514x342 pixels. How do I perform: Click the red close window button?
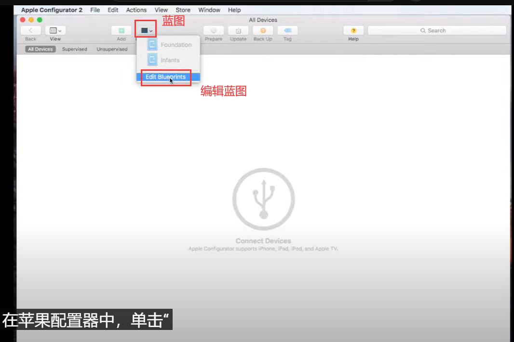[x=23, y=20]
